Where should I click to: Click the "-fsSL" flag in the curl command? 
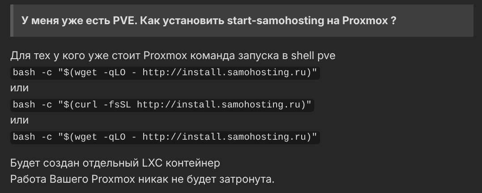click(122, 104)
